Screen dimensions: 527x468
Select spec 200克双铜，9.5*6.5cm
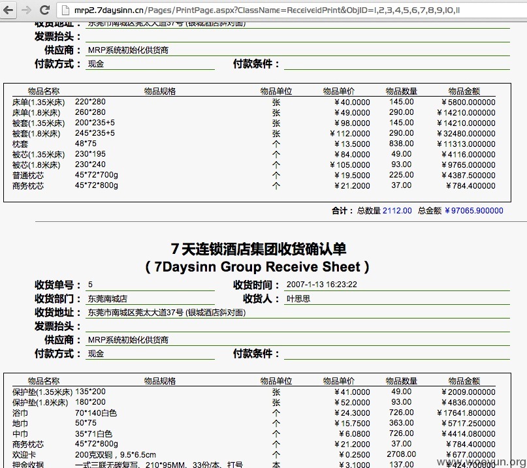coord(116,454)
